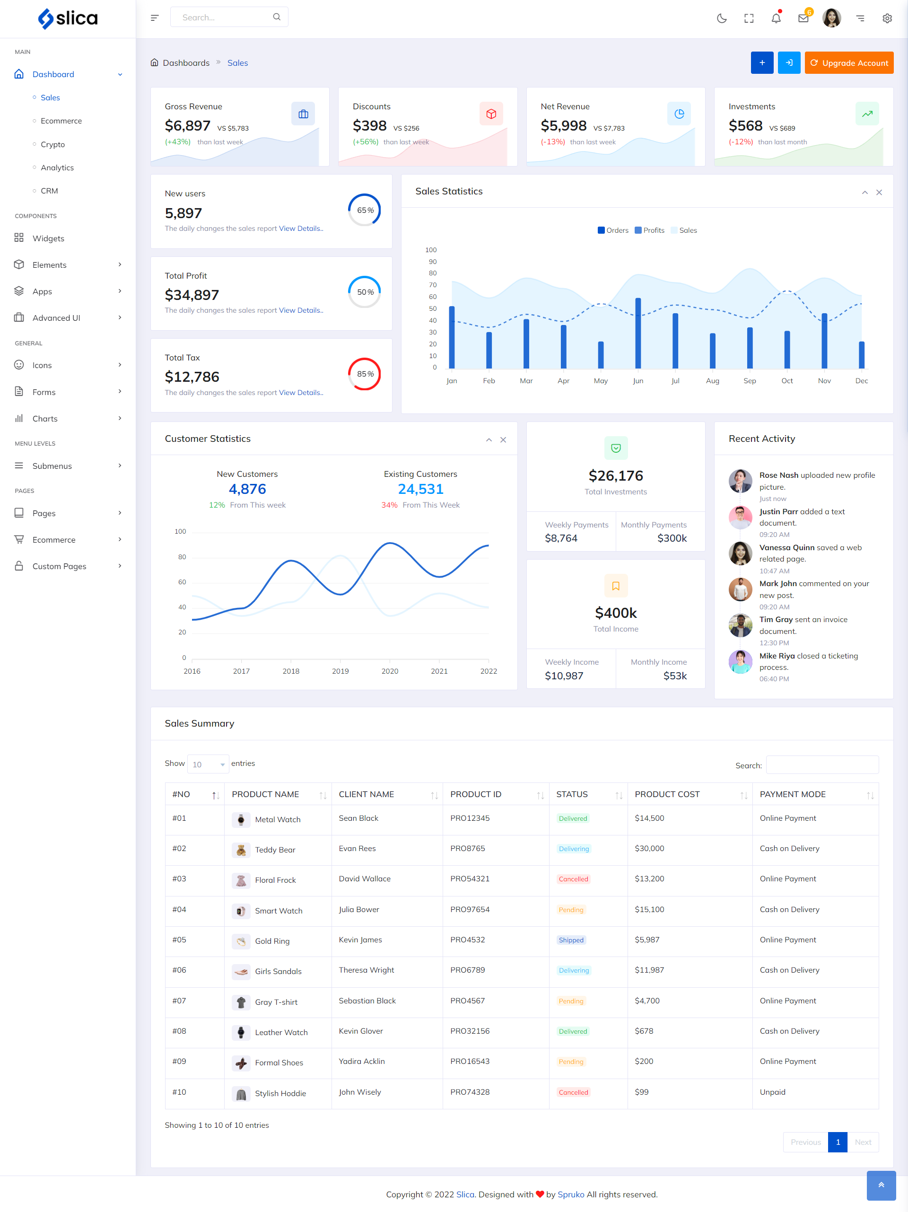This screenshot has width=908, height=1212.
Task: Click Net Revenue pie chart icon
Action: tap(679, 114)
